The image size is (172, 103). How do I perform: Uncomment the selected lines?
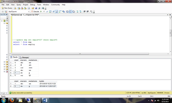[80, 12]
